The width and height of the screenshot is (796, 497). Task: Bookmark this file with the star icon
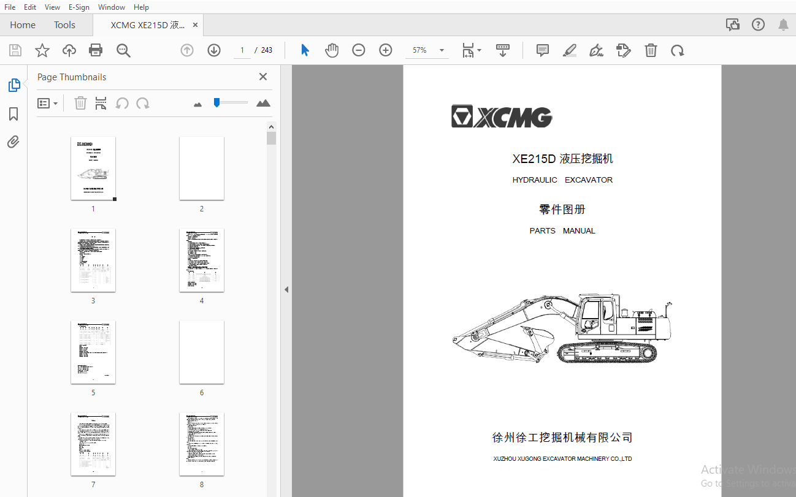42,50
